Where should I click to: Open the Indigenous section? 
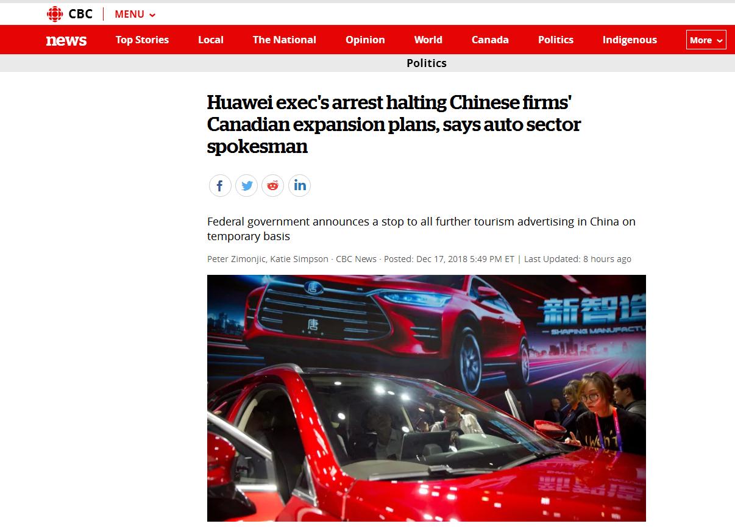630,40
